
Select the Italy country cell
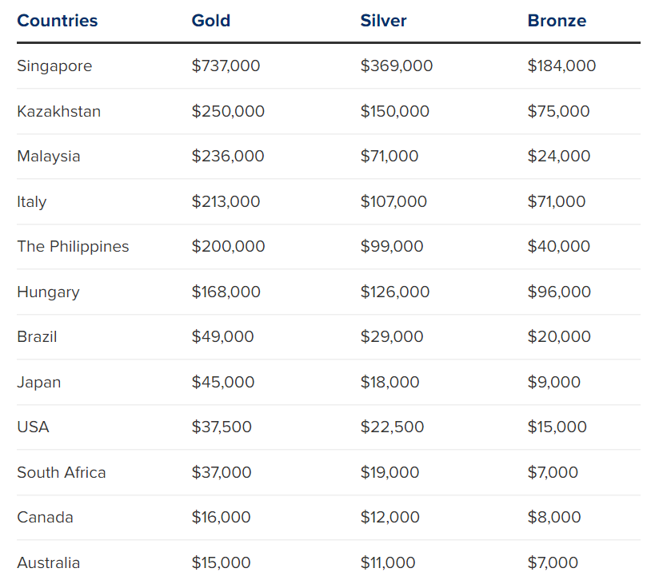click(32, 202)
